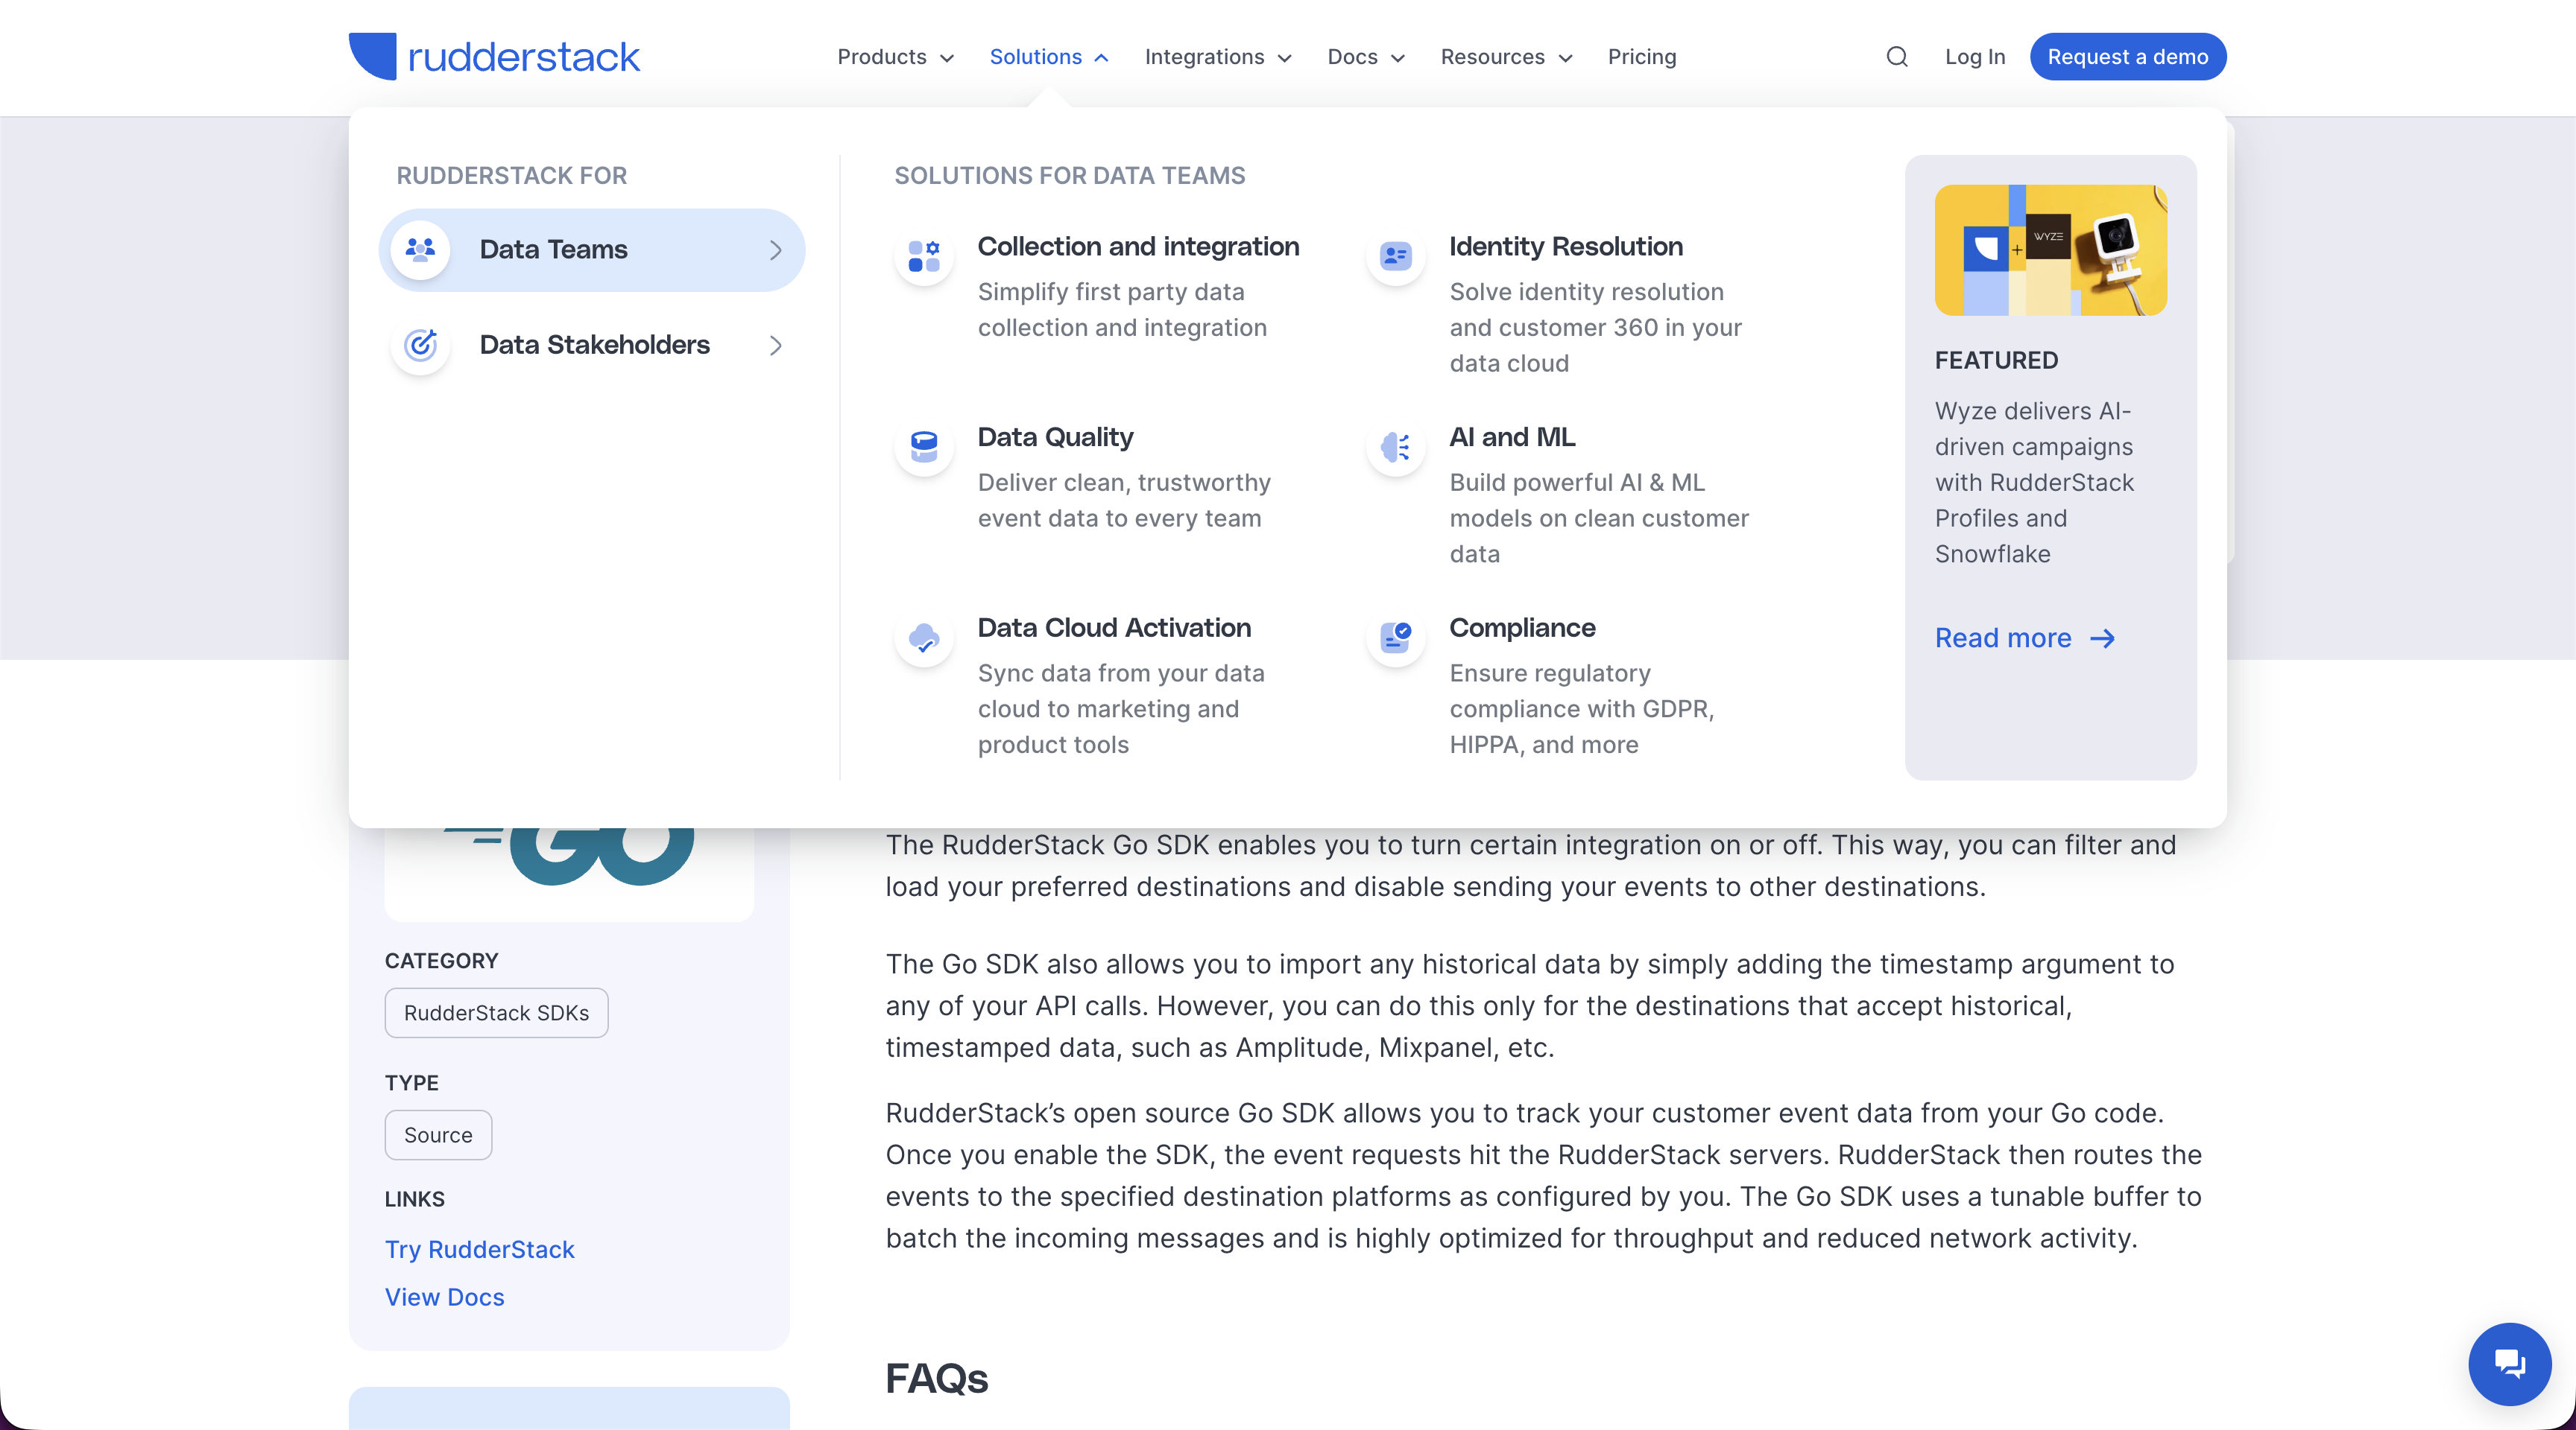Image resolution: width=2576 pixels, height=1430 pixels.
Task: Click the Compliance shield icon
Action: pos(1395,637)
